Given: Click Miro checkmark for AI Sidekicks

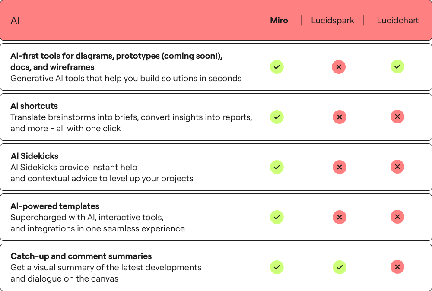Looking at the screenshot, I should 276,167.
